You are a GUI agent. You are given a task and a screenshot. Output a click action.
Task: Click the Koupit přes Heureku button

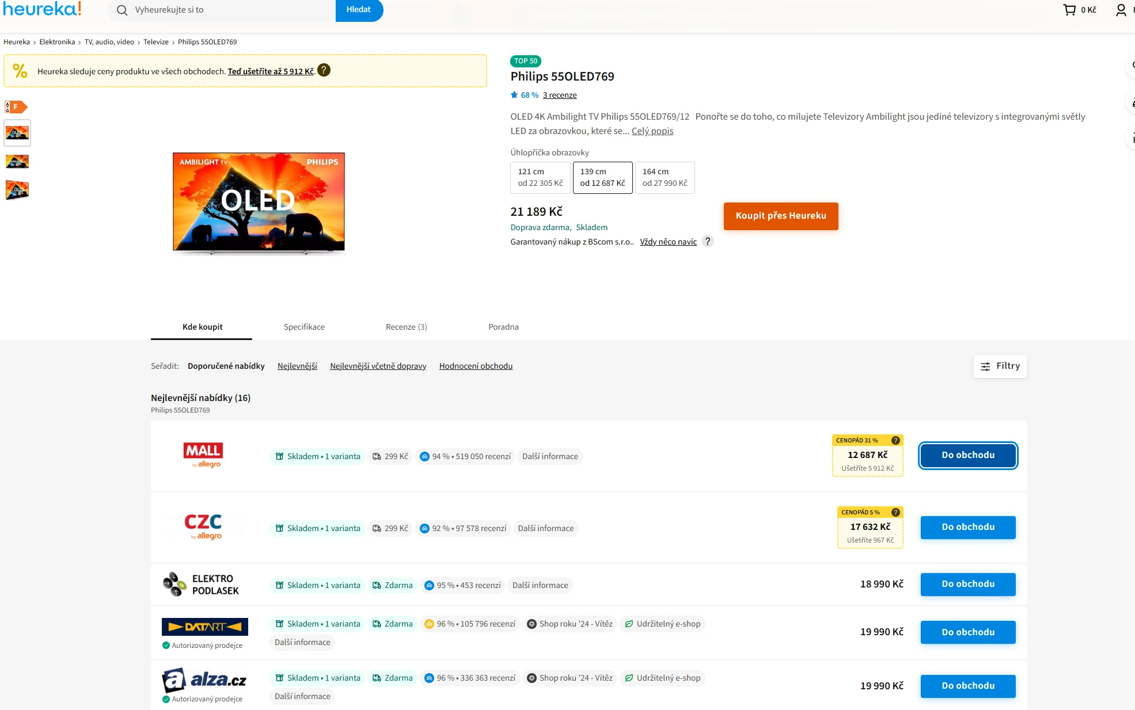tap(781, 216)
